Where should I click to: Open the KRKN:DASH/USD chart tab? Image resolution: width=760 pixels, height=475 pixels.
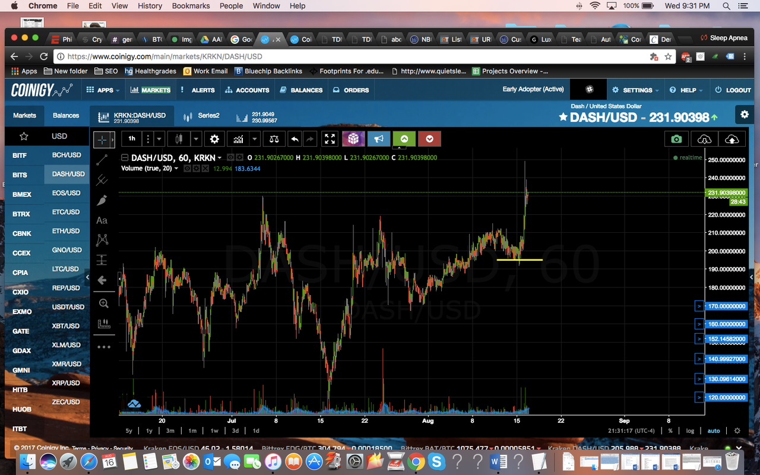click(x=132, y=116)
